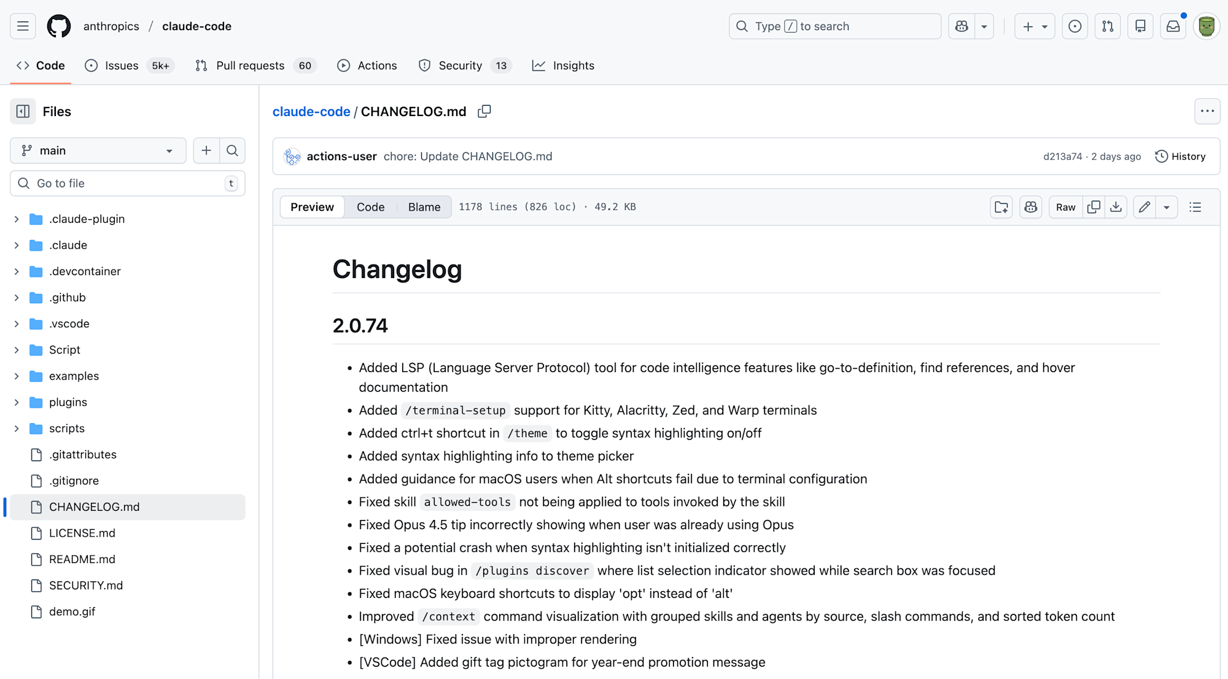Viewport: 1228px width, 679px height.
Task: Open notifications inbox icon
Action: (x=1173, y=26)
